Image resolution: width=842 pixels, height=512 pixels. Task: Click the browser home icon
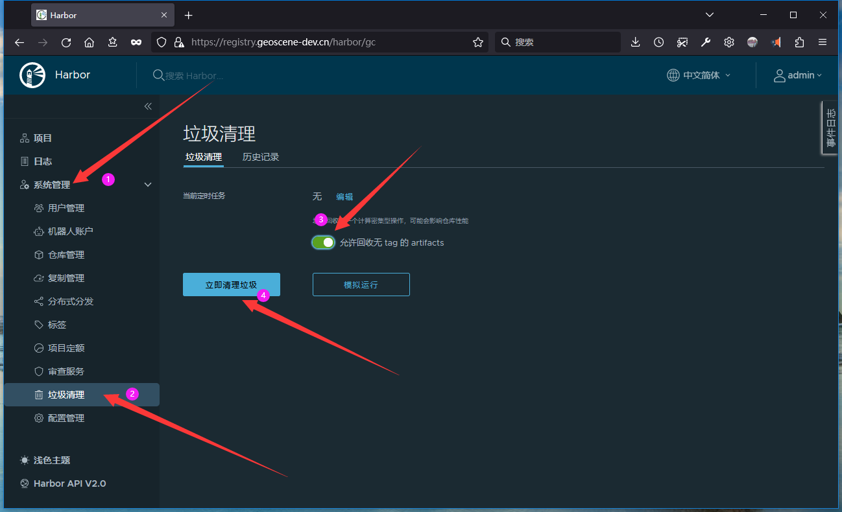point(90,42)
